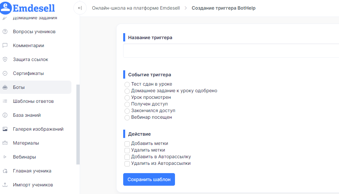339x194 pixels.
Task: Collapse sidebar using the arrow button
Action: (x=80, y=8)
